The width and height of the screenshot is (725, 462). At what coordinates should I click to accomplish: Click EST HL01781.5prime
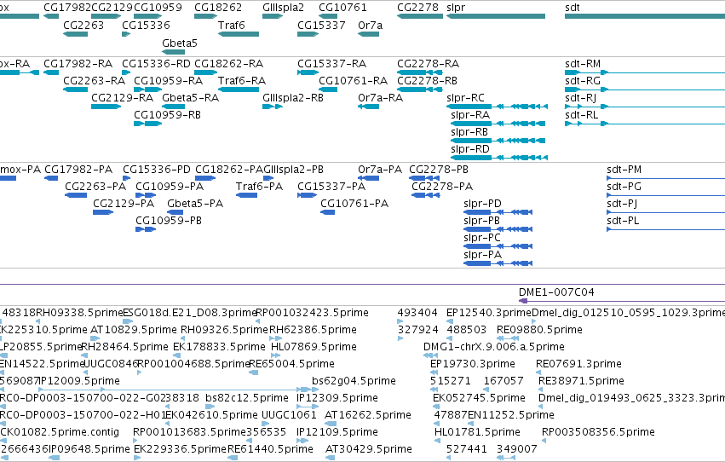pyautogui.click(x=477, y=432)
